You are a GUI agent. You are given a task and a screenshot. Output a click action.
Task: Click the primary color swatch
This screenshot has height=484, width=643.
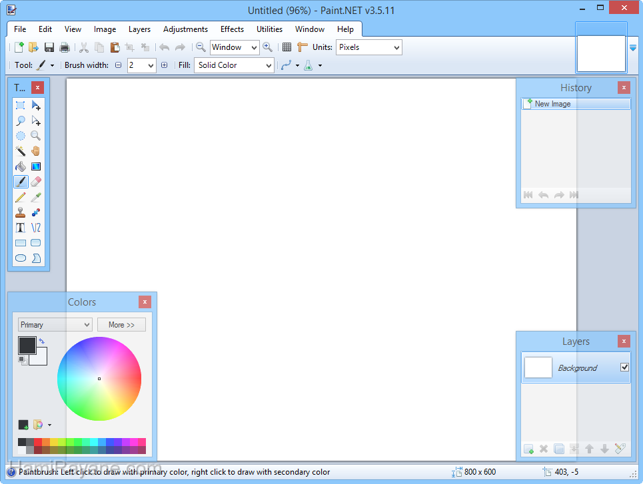[x=27, y=346]
